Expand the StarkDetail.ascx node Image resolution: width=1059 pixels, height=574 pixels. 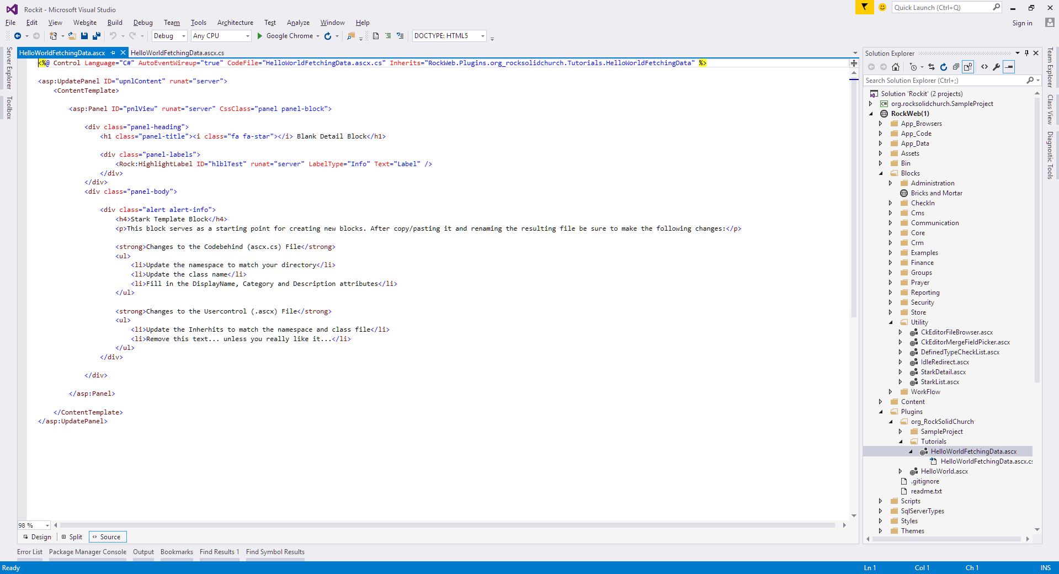(x=901, y=372)
